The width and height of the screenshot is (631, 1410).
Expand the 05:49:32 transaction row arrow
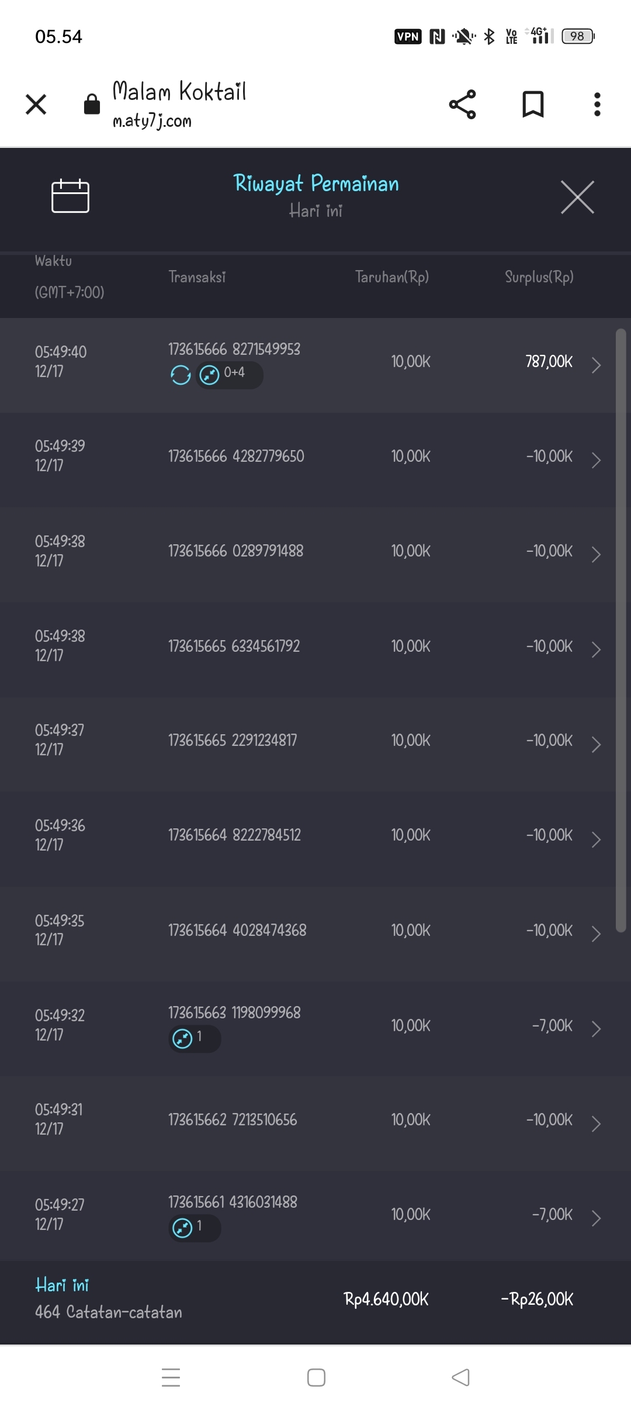[596, 1029]
